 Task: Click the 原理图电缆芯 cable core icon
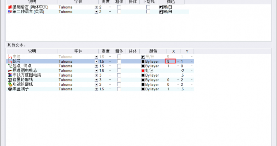(10, 71)
